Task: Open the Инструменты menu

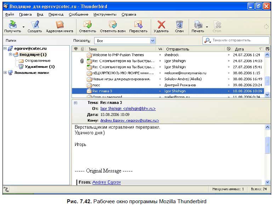Action: (x=105, y=14)
